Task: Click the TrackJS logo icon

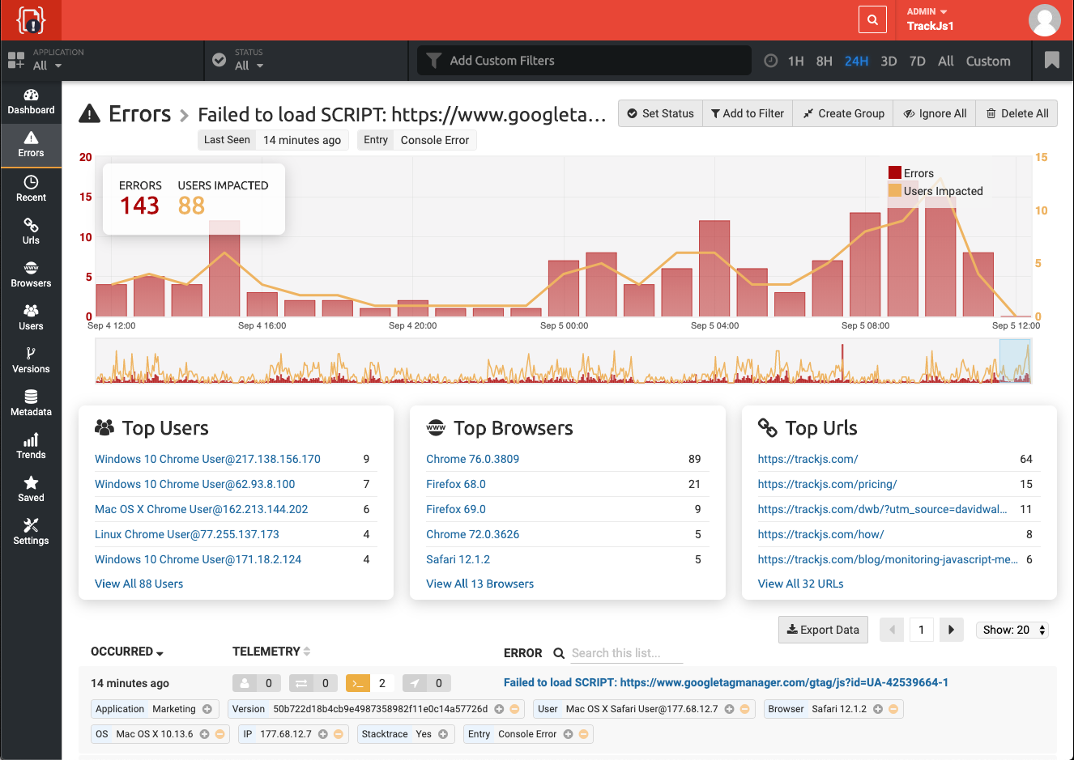Action: tap(31, 20)
